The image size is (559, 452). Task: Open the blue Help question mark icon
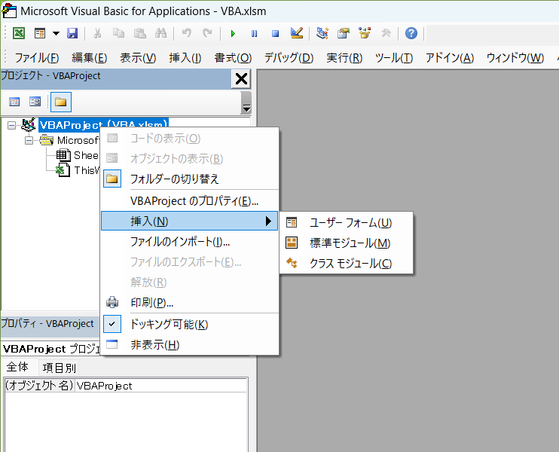click(411, 33)
